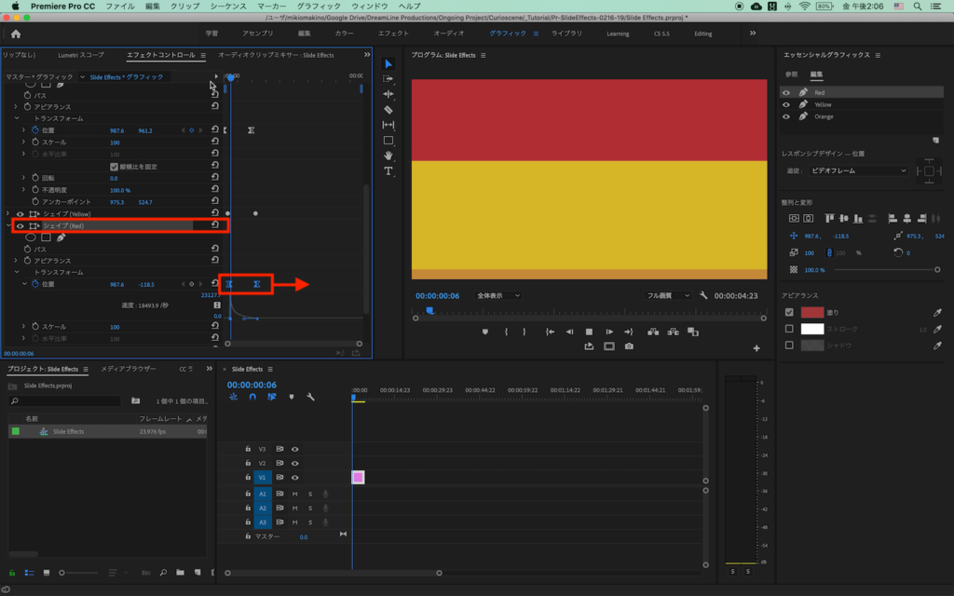Pick the Hand tool
The image size is (954, 596).
[388, 156]
